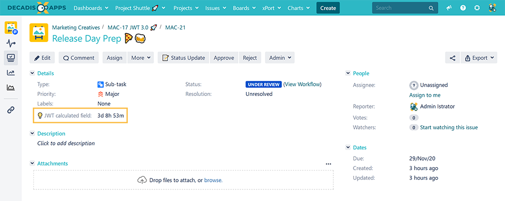Image resolution: width=505 pixels, height=201 pixels.
Task: Open the area chart sidebar icon
Action: [x=11, y=87]
